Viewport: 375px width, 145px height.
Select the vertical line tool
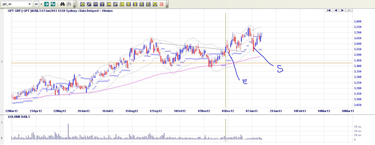tap(102, 4)
